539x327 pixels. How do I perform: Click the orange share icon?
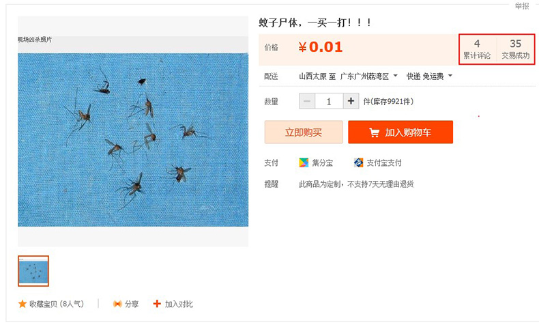(117, 304)
